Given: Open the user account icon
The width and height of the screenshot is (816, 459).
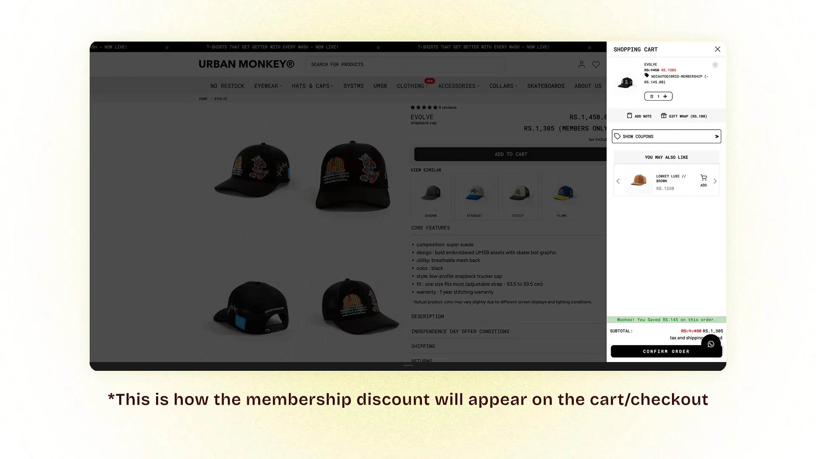Looking at the screenshot, I should click(581, 64).
